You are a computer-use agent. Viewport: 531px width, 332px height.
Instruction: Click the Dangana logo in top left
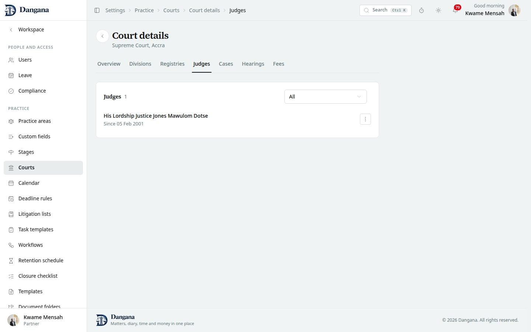point(27,10)
